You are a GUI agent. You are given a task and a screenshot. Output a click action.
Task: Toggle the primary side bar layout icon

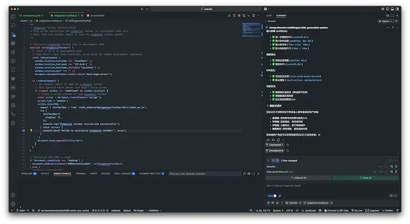[387, 9]
